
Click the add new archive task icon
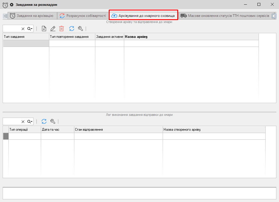pyautogui.click(x=44, y=29)
